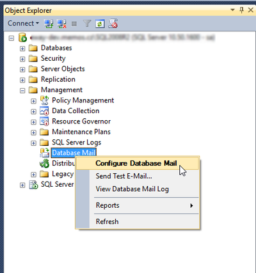256x273 pixels.
Task: Expand the Resource Governor node
Action: pyautogui.click(x=33, y=122)
